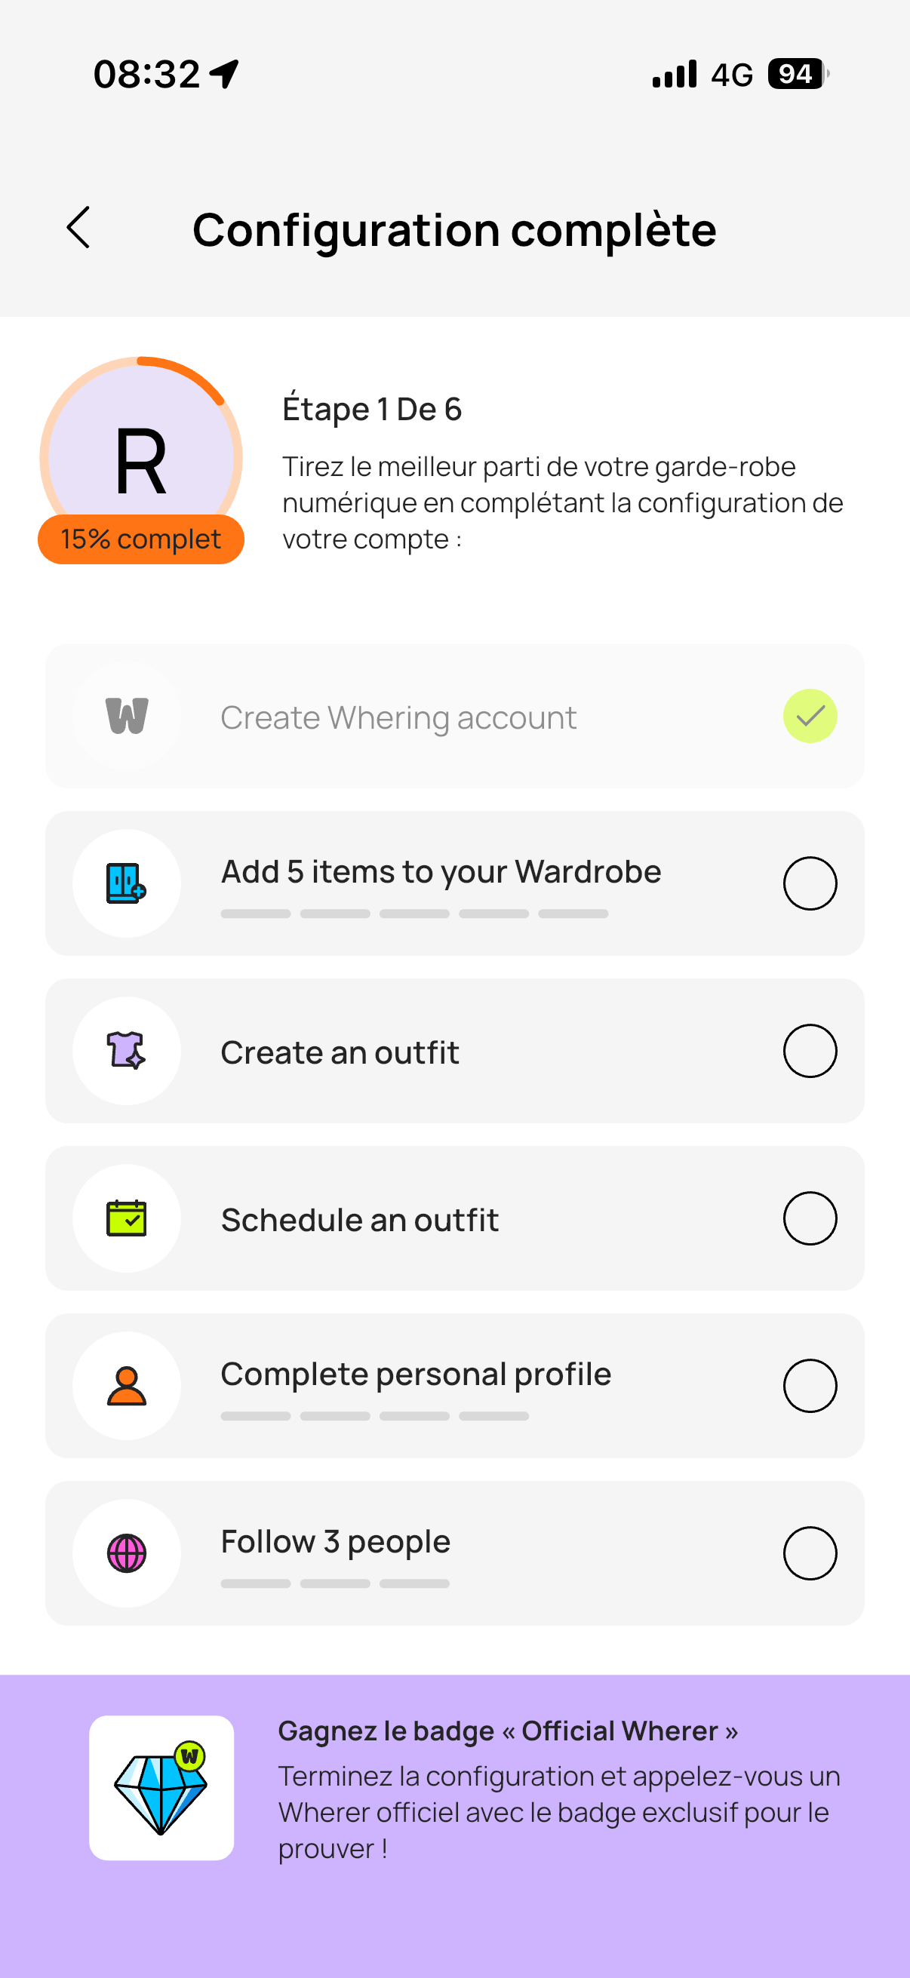Tap the purple t-shirt outfit icon
Image resolution: width=910 pixels, height=1978 pixels.
point(127,1051)
